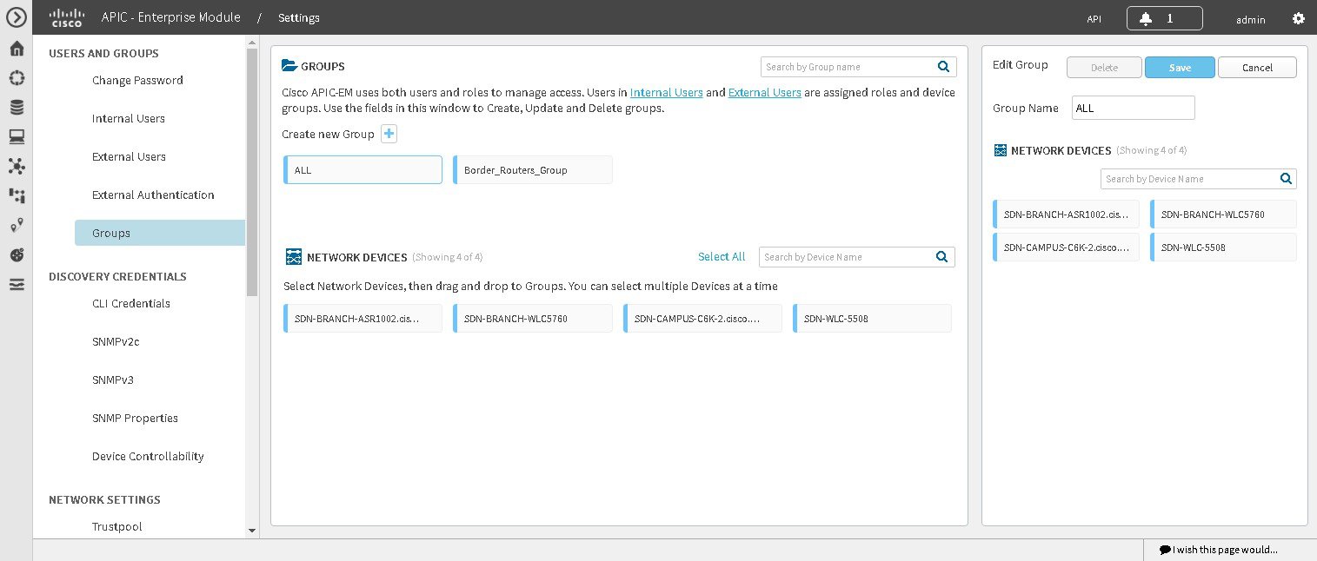Select SDN-CAMPUS-C6K-2 device in main list
Screen dimensions: 1317x561
(702, 319)
